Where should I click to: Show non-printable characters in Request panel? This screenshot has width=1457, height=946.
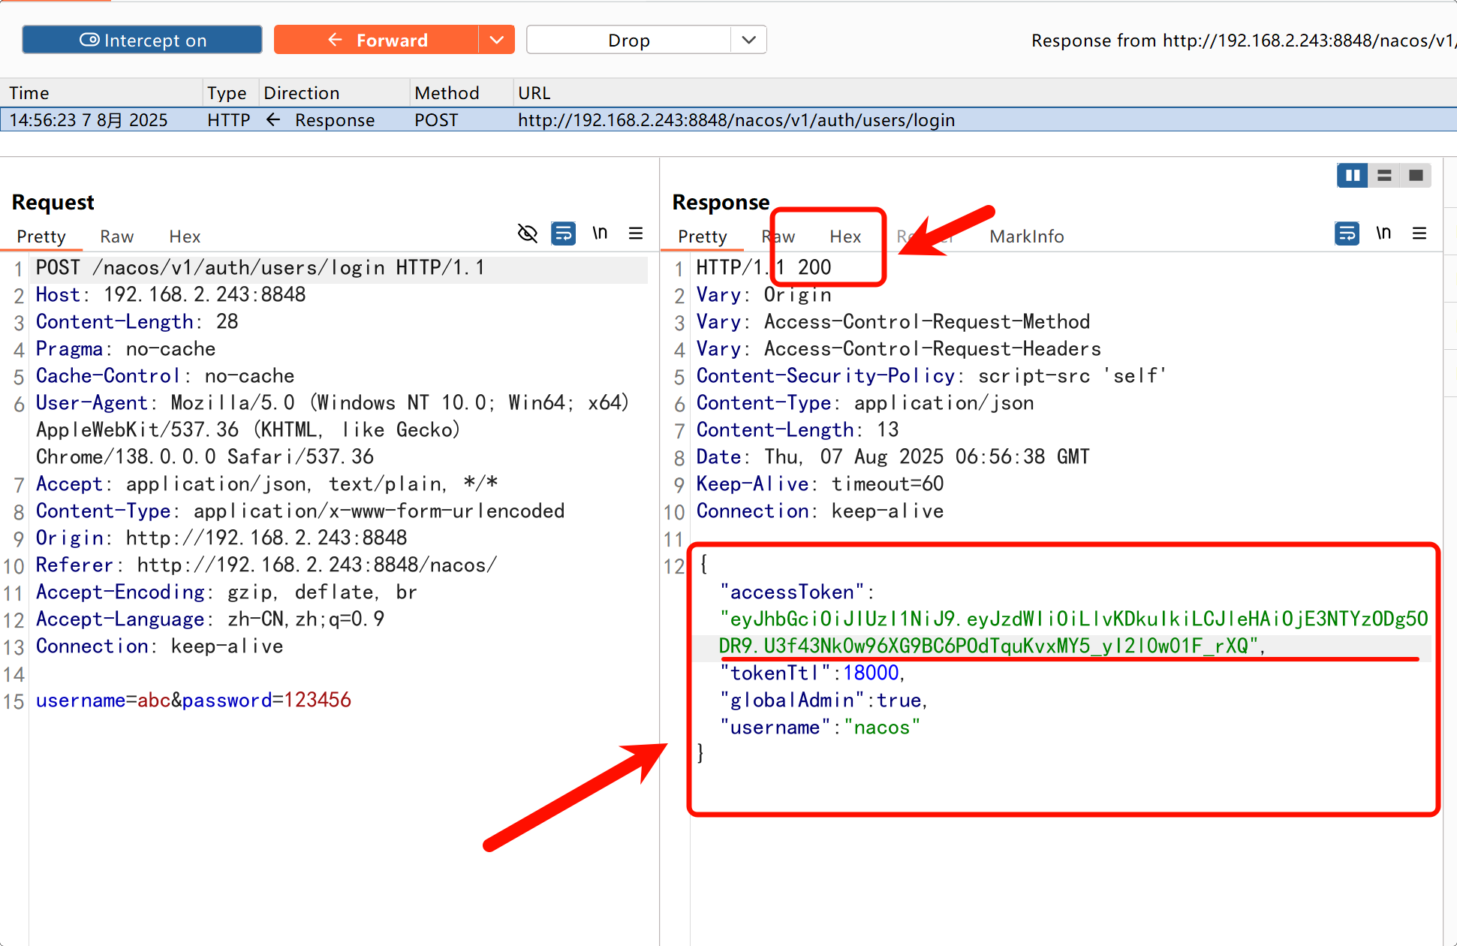[600, 233]
